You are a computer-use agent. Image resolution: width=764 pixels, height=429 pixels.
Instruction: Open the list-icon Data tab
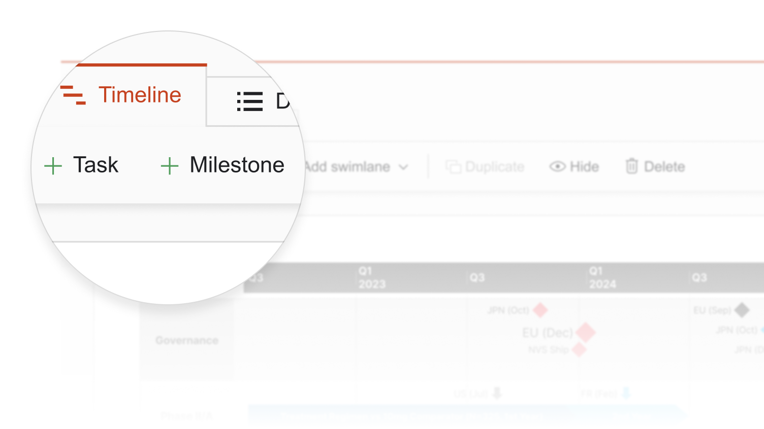click(x=254, y=101)
